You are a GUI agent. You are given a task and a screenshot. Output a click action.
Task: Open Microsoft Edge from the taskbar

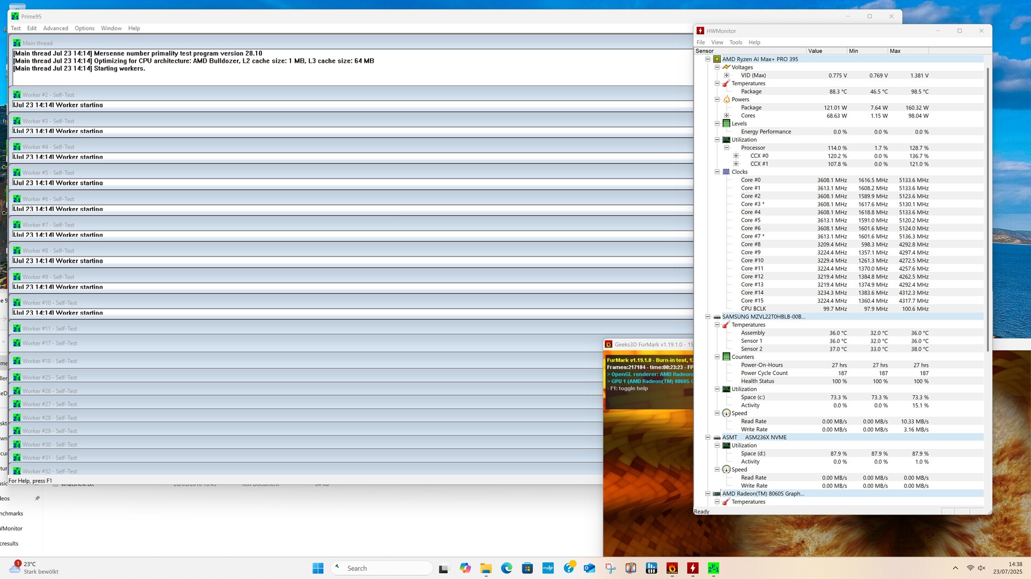506,568
